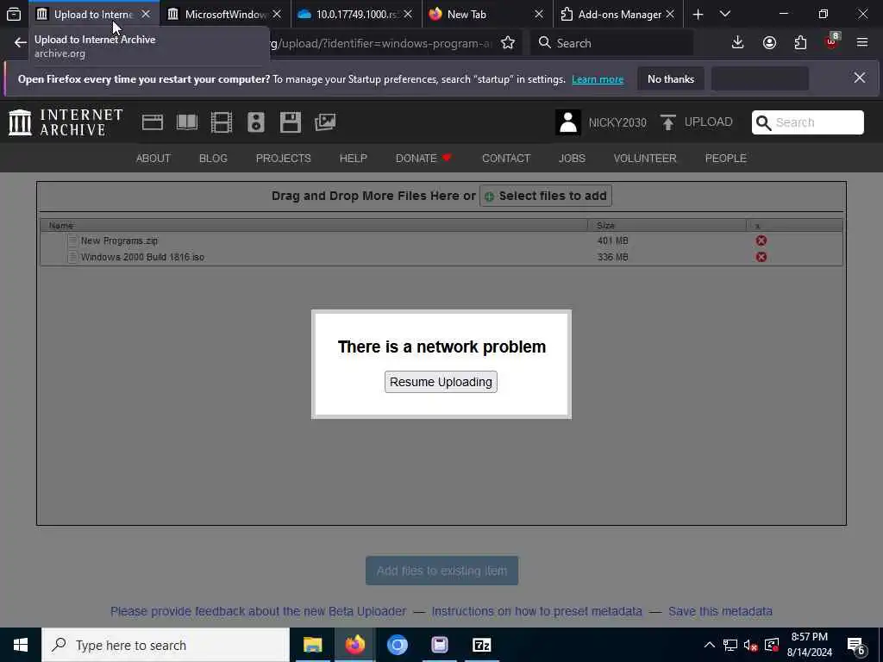Open the Texts book icon
The height and width of the screenshot is (662, 883).
point(187,122)
